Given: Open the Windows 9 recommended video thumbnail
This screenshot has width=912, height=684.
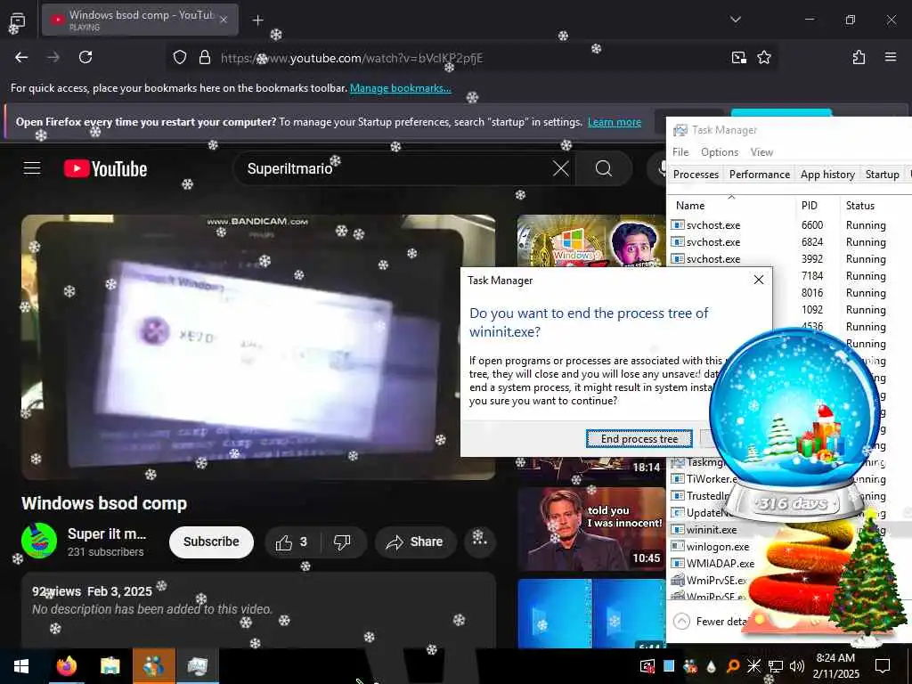Looking at the screenshot, I should (x=591, y=240).
